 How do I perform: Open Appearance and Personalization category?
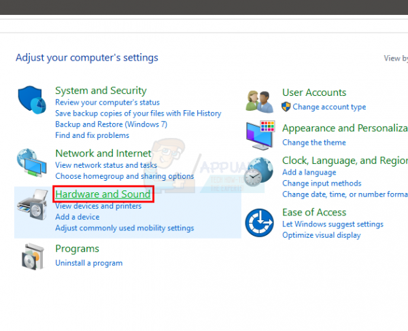(345, 128)
